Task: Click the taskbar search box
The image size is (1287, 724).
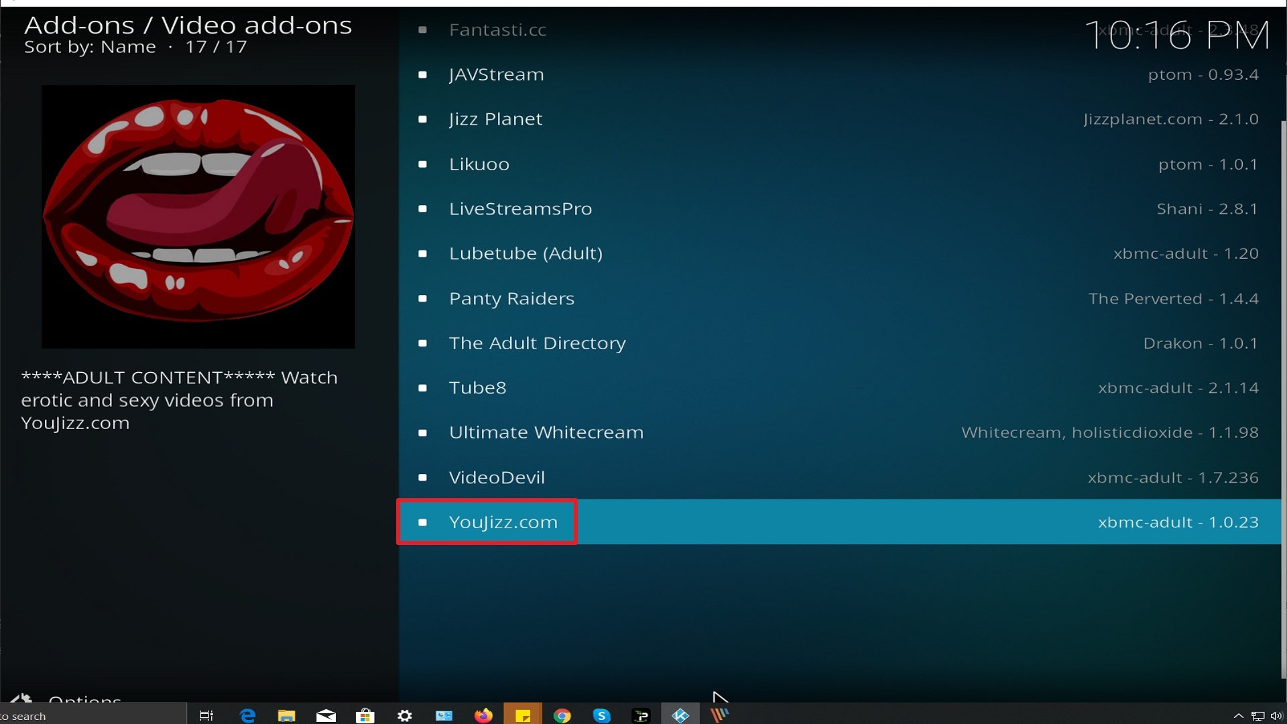Action: [93, 715]
